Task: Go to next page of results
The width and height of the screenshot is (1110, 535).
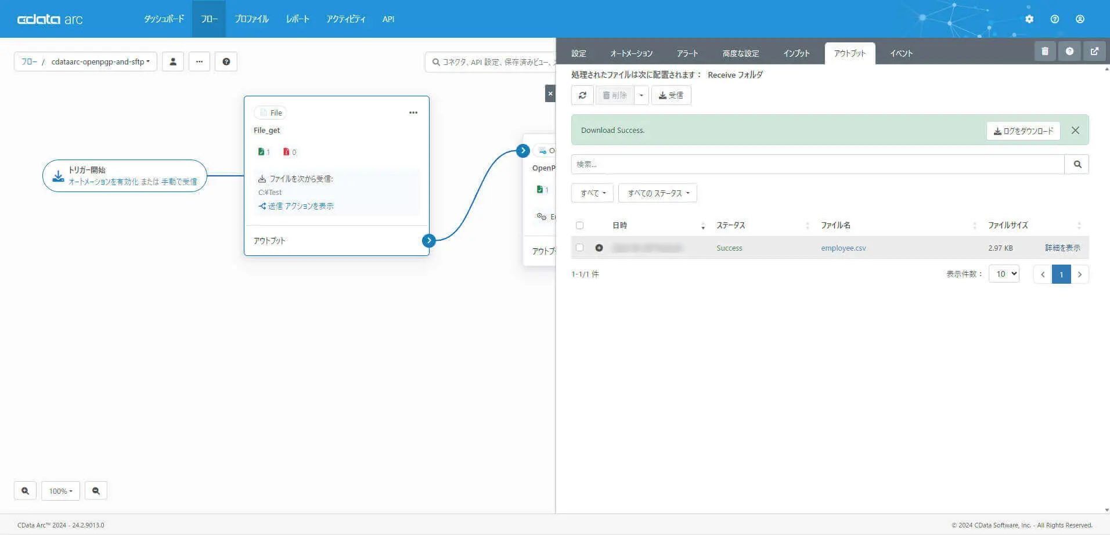Action: tap(1080, 274)
